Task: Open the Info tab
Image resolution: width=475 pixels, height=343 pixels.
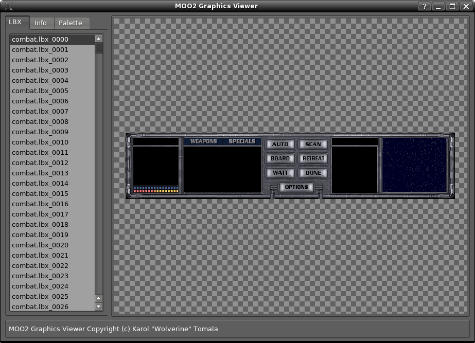Action: (x=42, y=23)
